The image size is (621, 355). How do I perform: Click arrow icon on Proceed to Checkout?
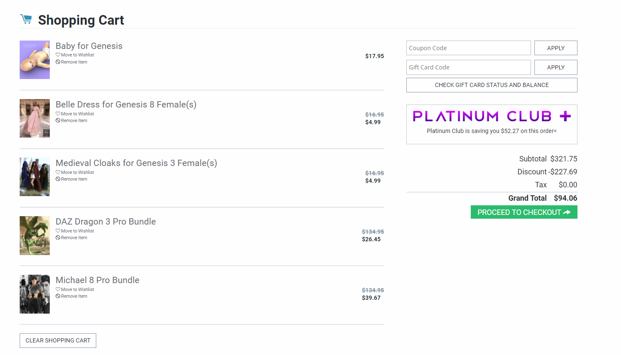(x=567, y=212)
